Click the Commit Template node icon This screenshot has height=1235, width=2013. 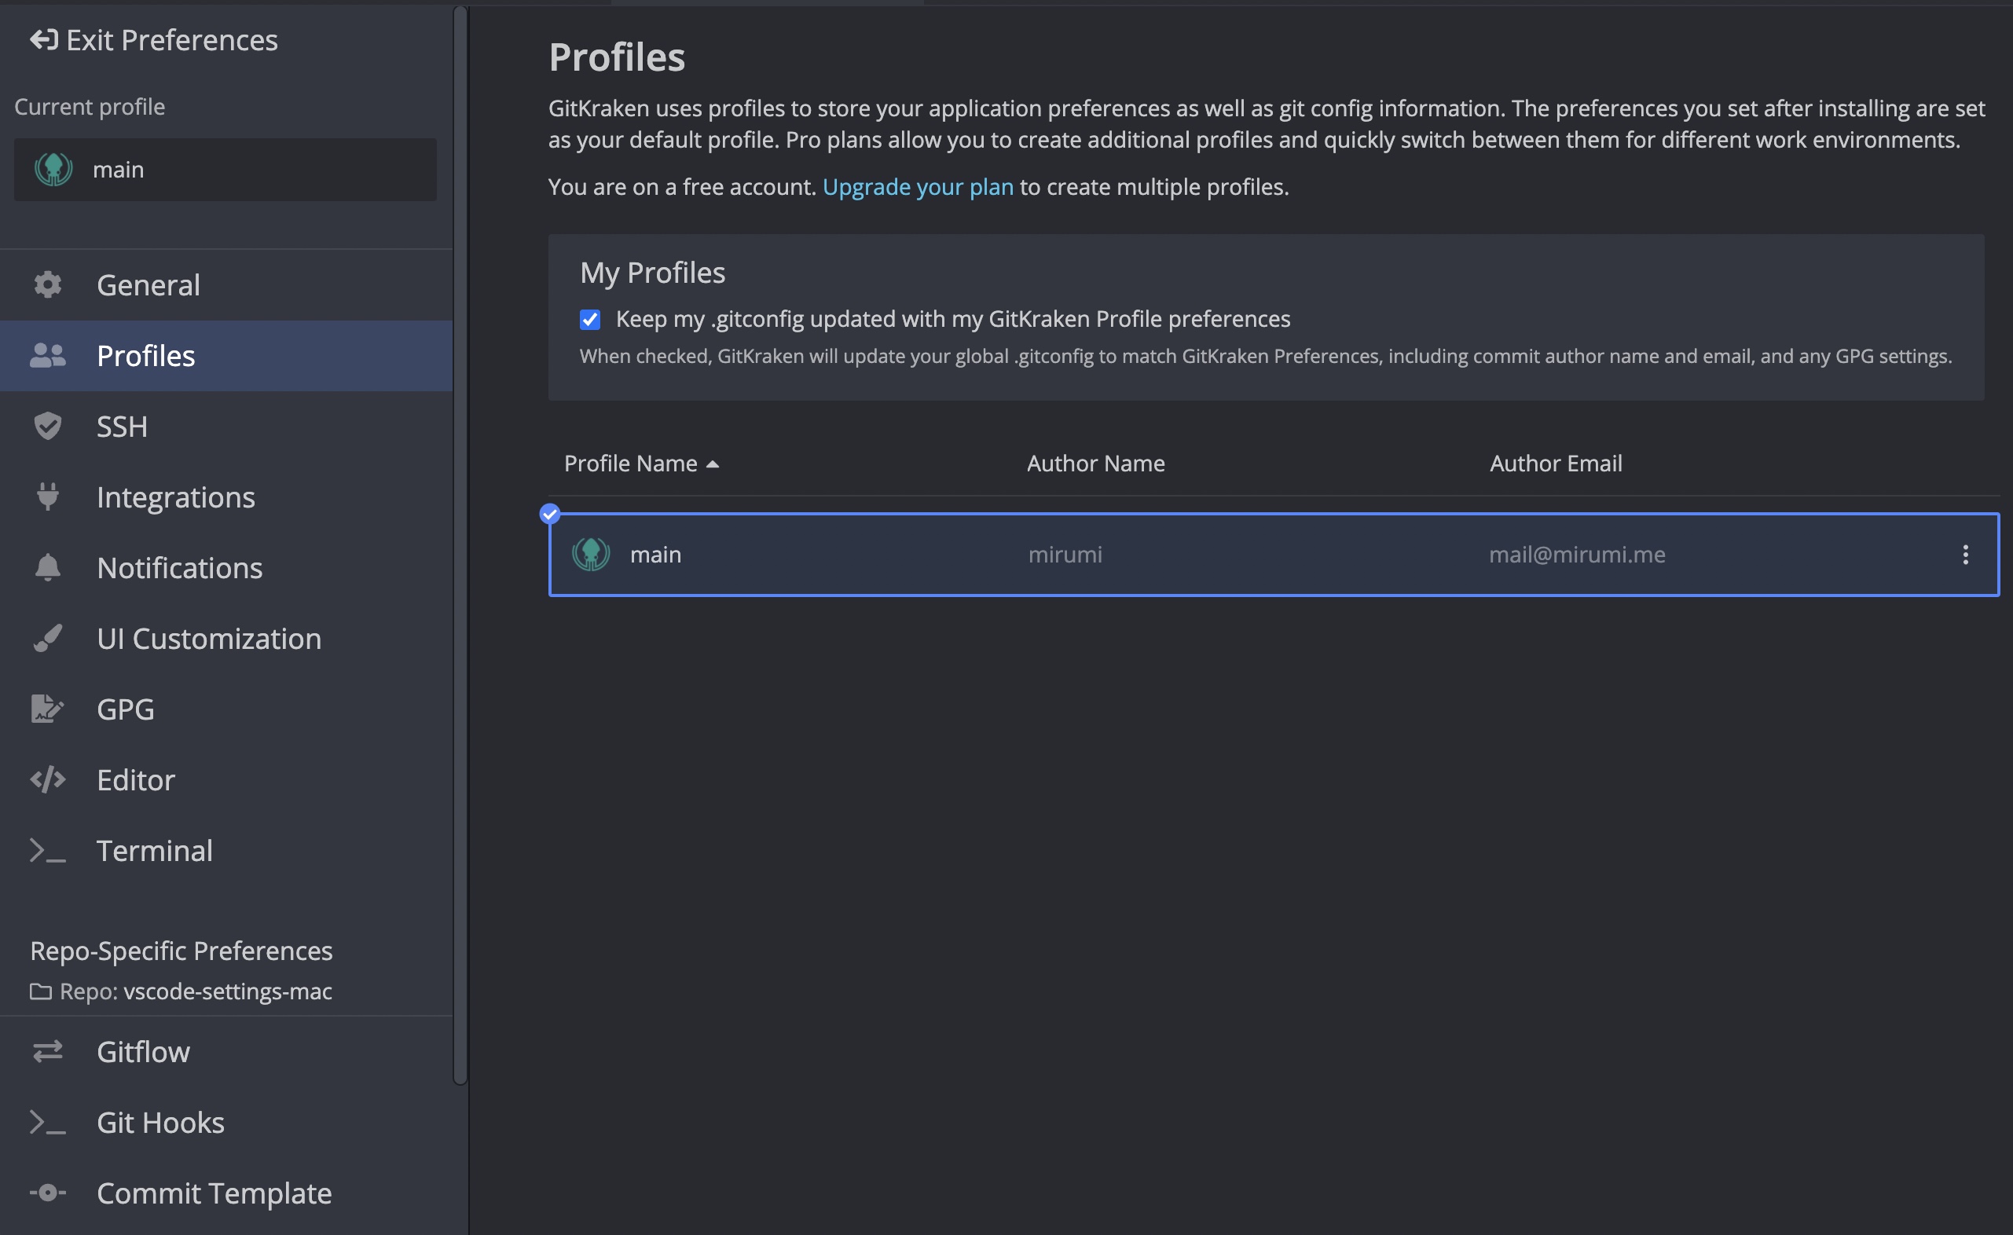click(x=47, y=1193)
